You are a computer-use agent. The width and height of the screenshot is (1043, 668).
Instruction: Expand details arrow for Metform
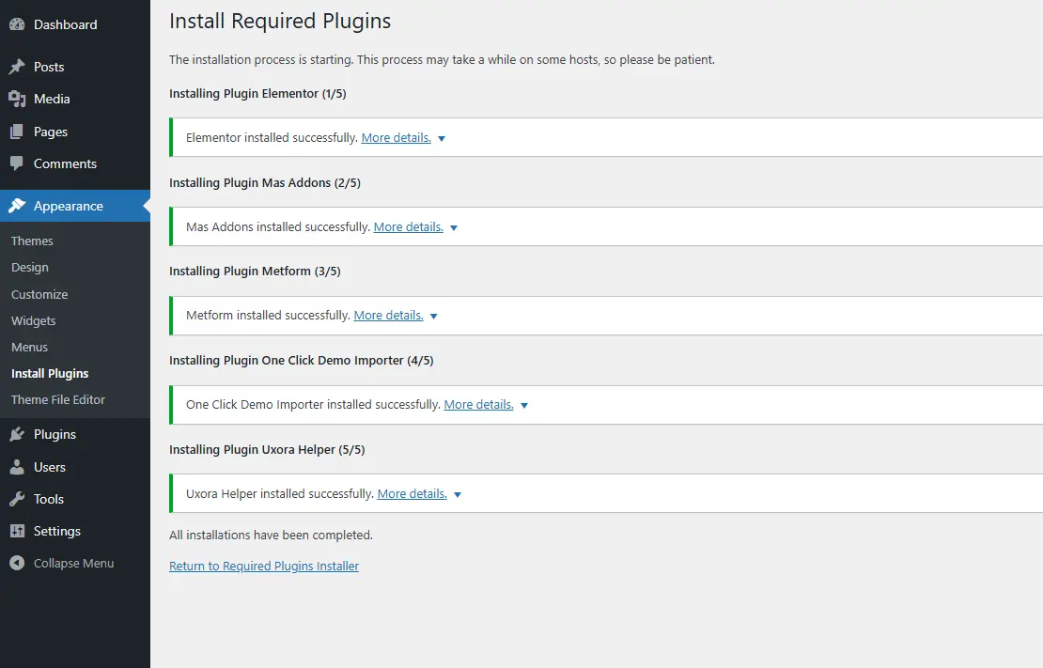(434, 316)
